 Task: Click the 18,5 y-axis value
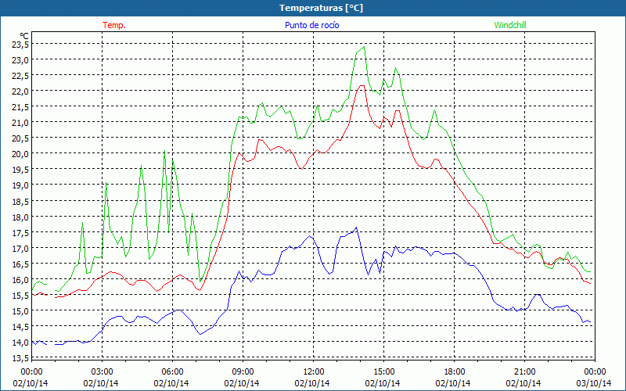tap(20, 202)
